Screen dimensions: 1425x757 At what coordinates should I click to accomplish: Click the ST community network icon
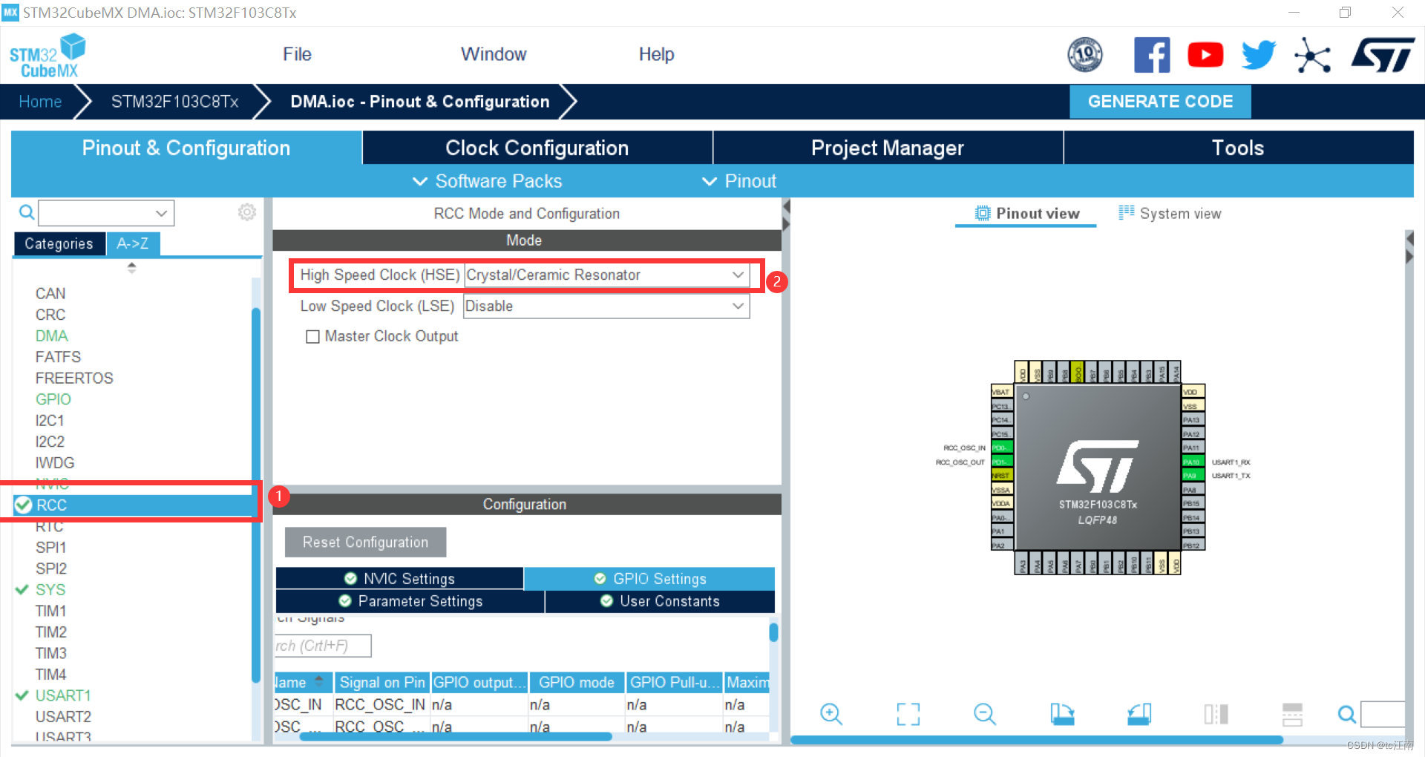[x=1312, y=56]
